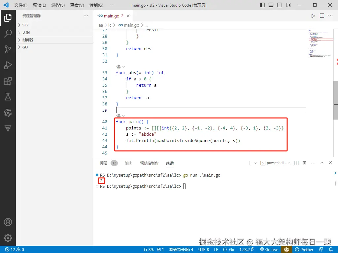Image resolution: width=338 pixels, height=253 pixels.
Task: Toggle secondary side bar layout icon
Action: click(x=280, y=5)
